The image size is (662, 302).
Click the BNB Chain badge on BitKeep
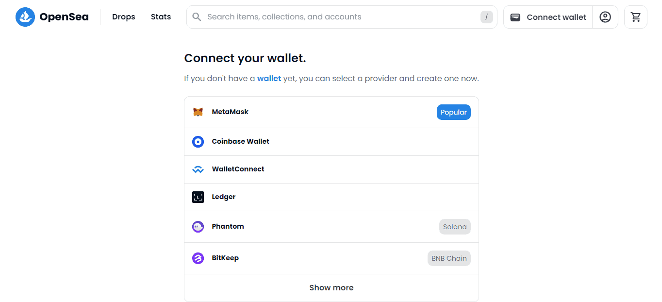click(x=449, y=258)
